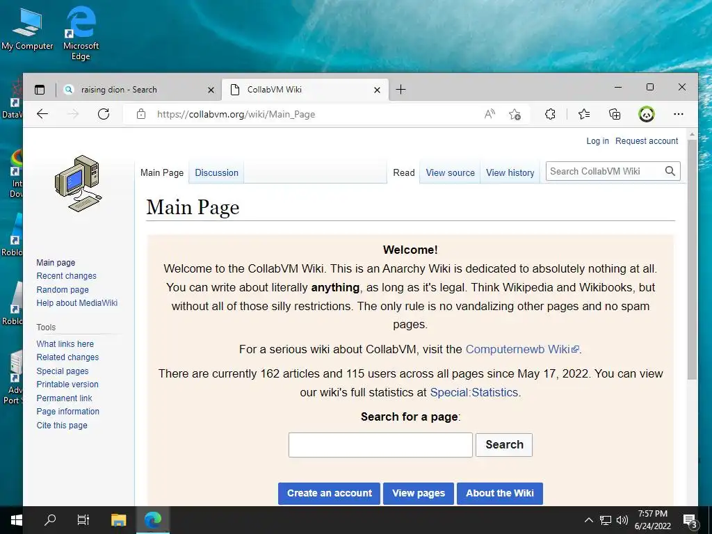712x534 pixels.
Task: Open the tab actions menu icon
Action: click(x=40, y=90)
